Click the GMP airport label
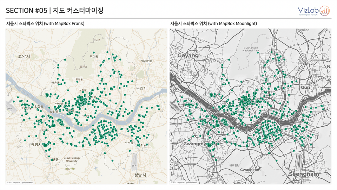 click(9, 109)
